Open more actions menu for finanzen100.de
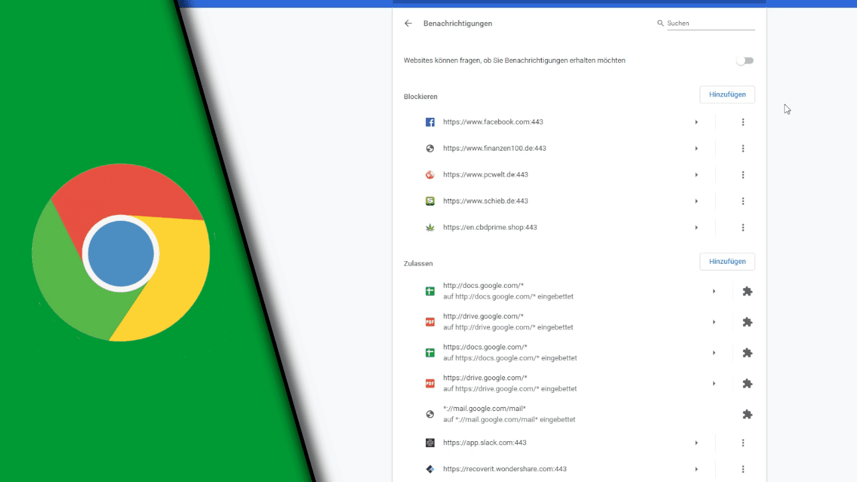The height and width of the screenshot is (482, 857). click(743, 149)
